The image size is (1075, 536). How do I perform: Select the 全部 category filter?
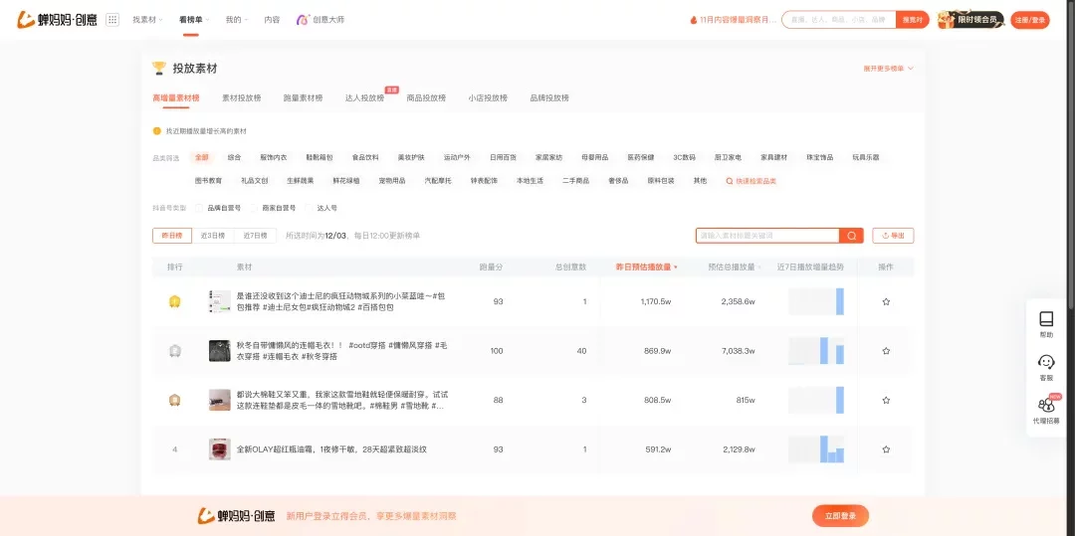(201, 157)
